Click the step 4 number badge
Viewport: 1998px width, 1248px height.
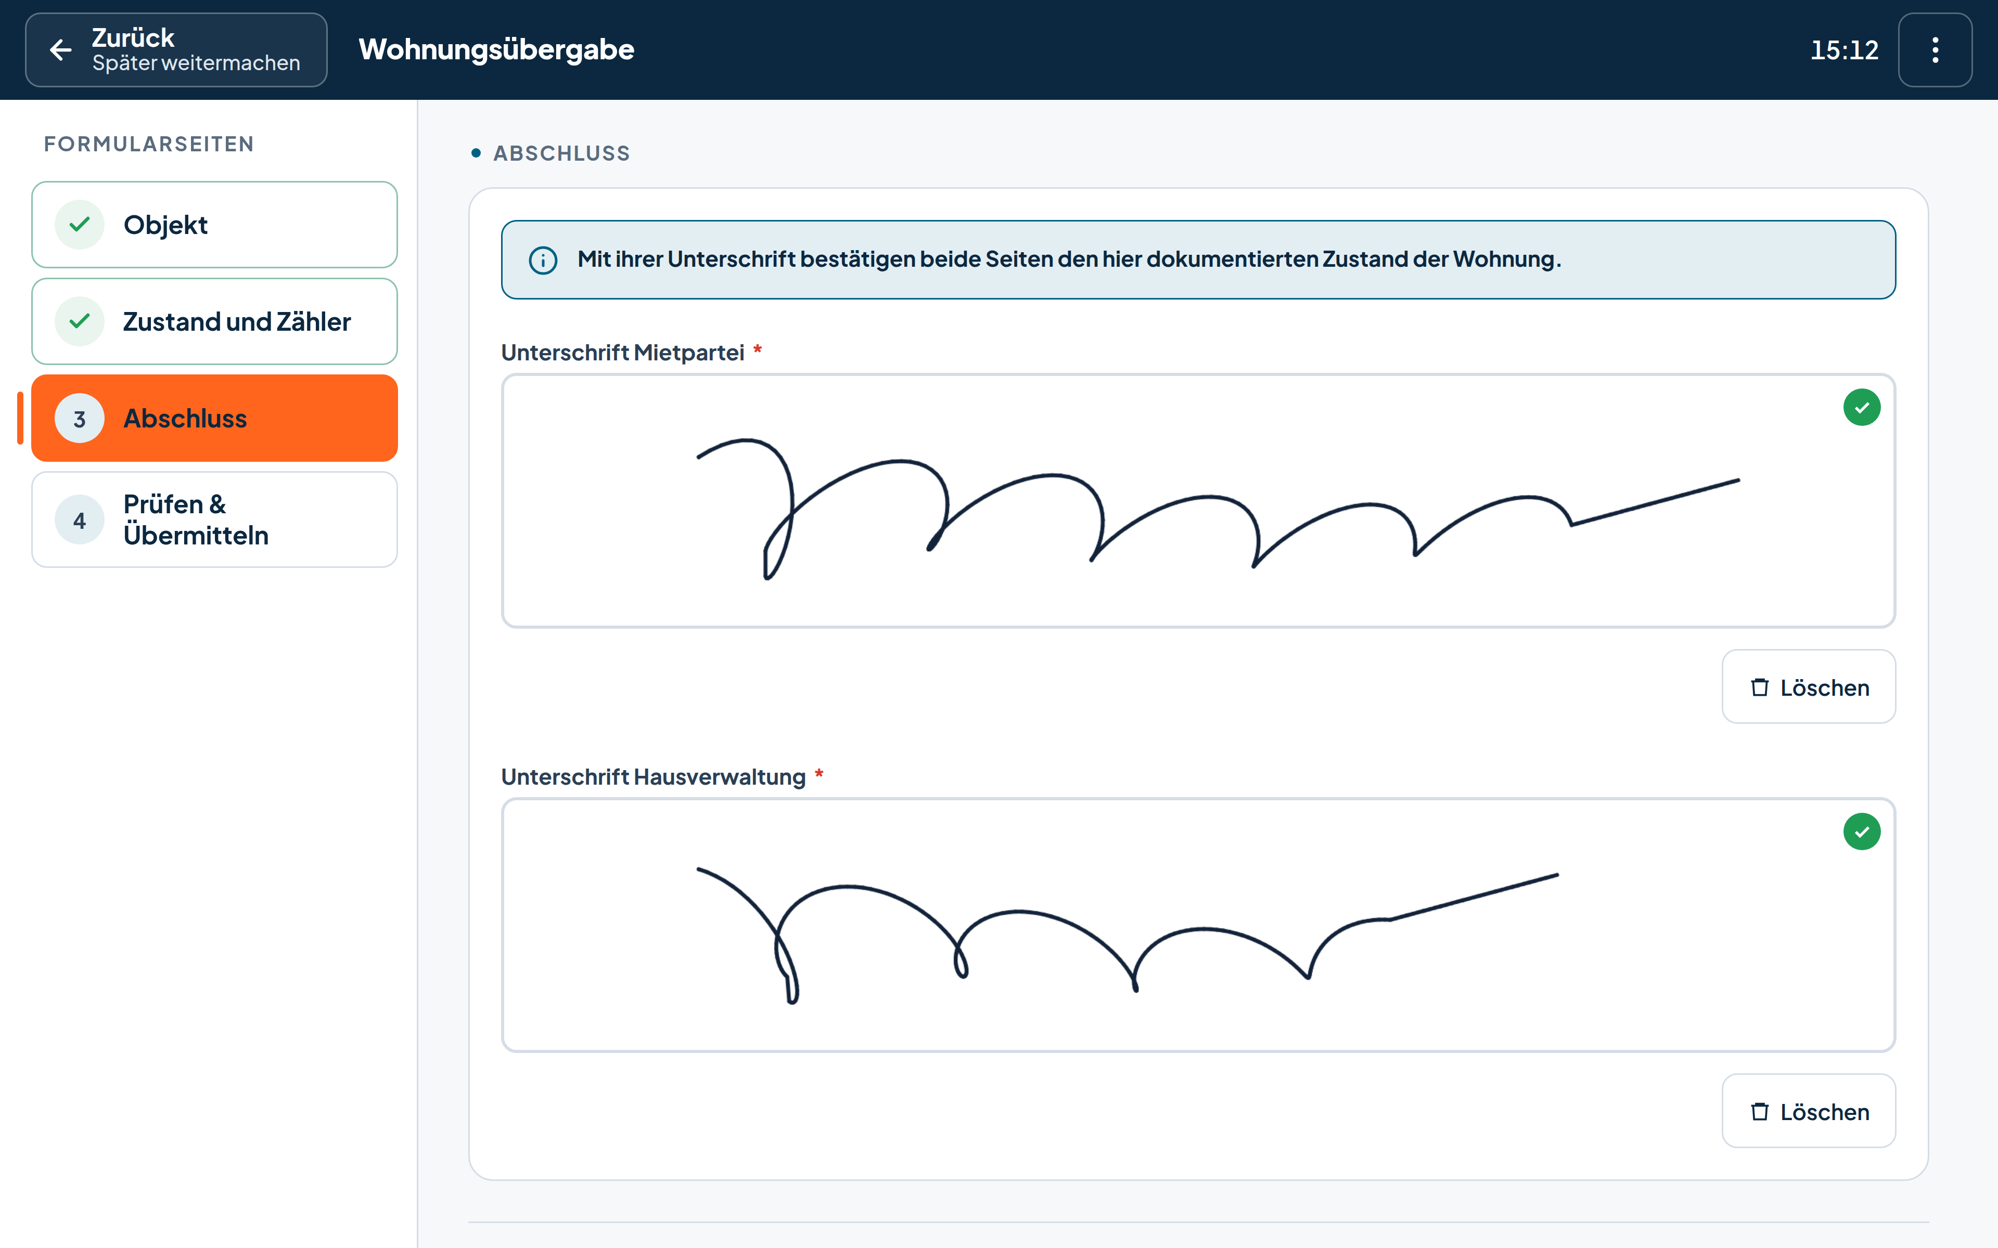79,520
